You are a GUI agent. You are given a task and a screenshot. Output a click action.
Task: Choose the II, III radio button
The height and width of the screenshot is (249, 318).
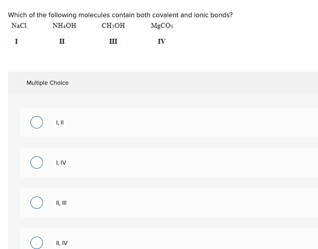(37, 202)
